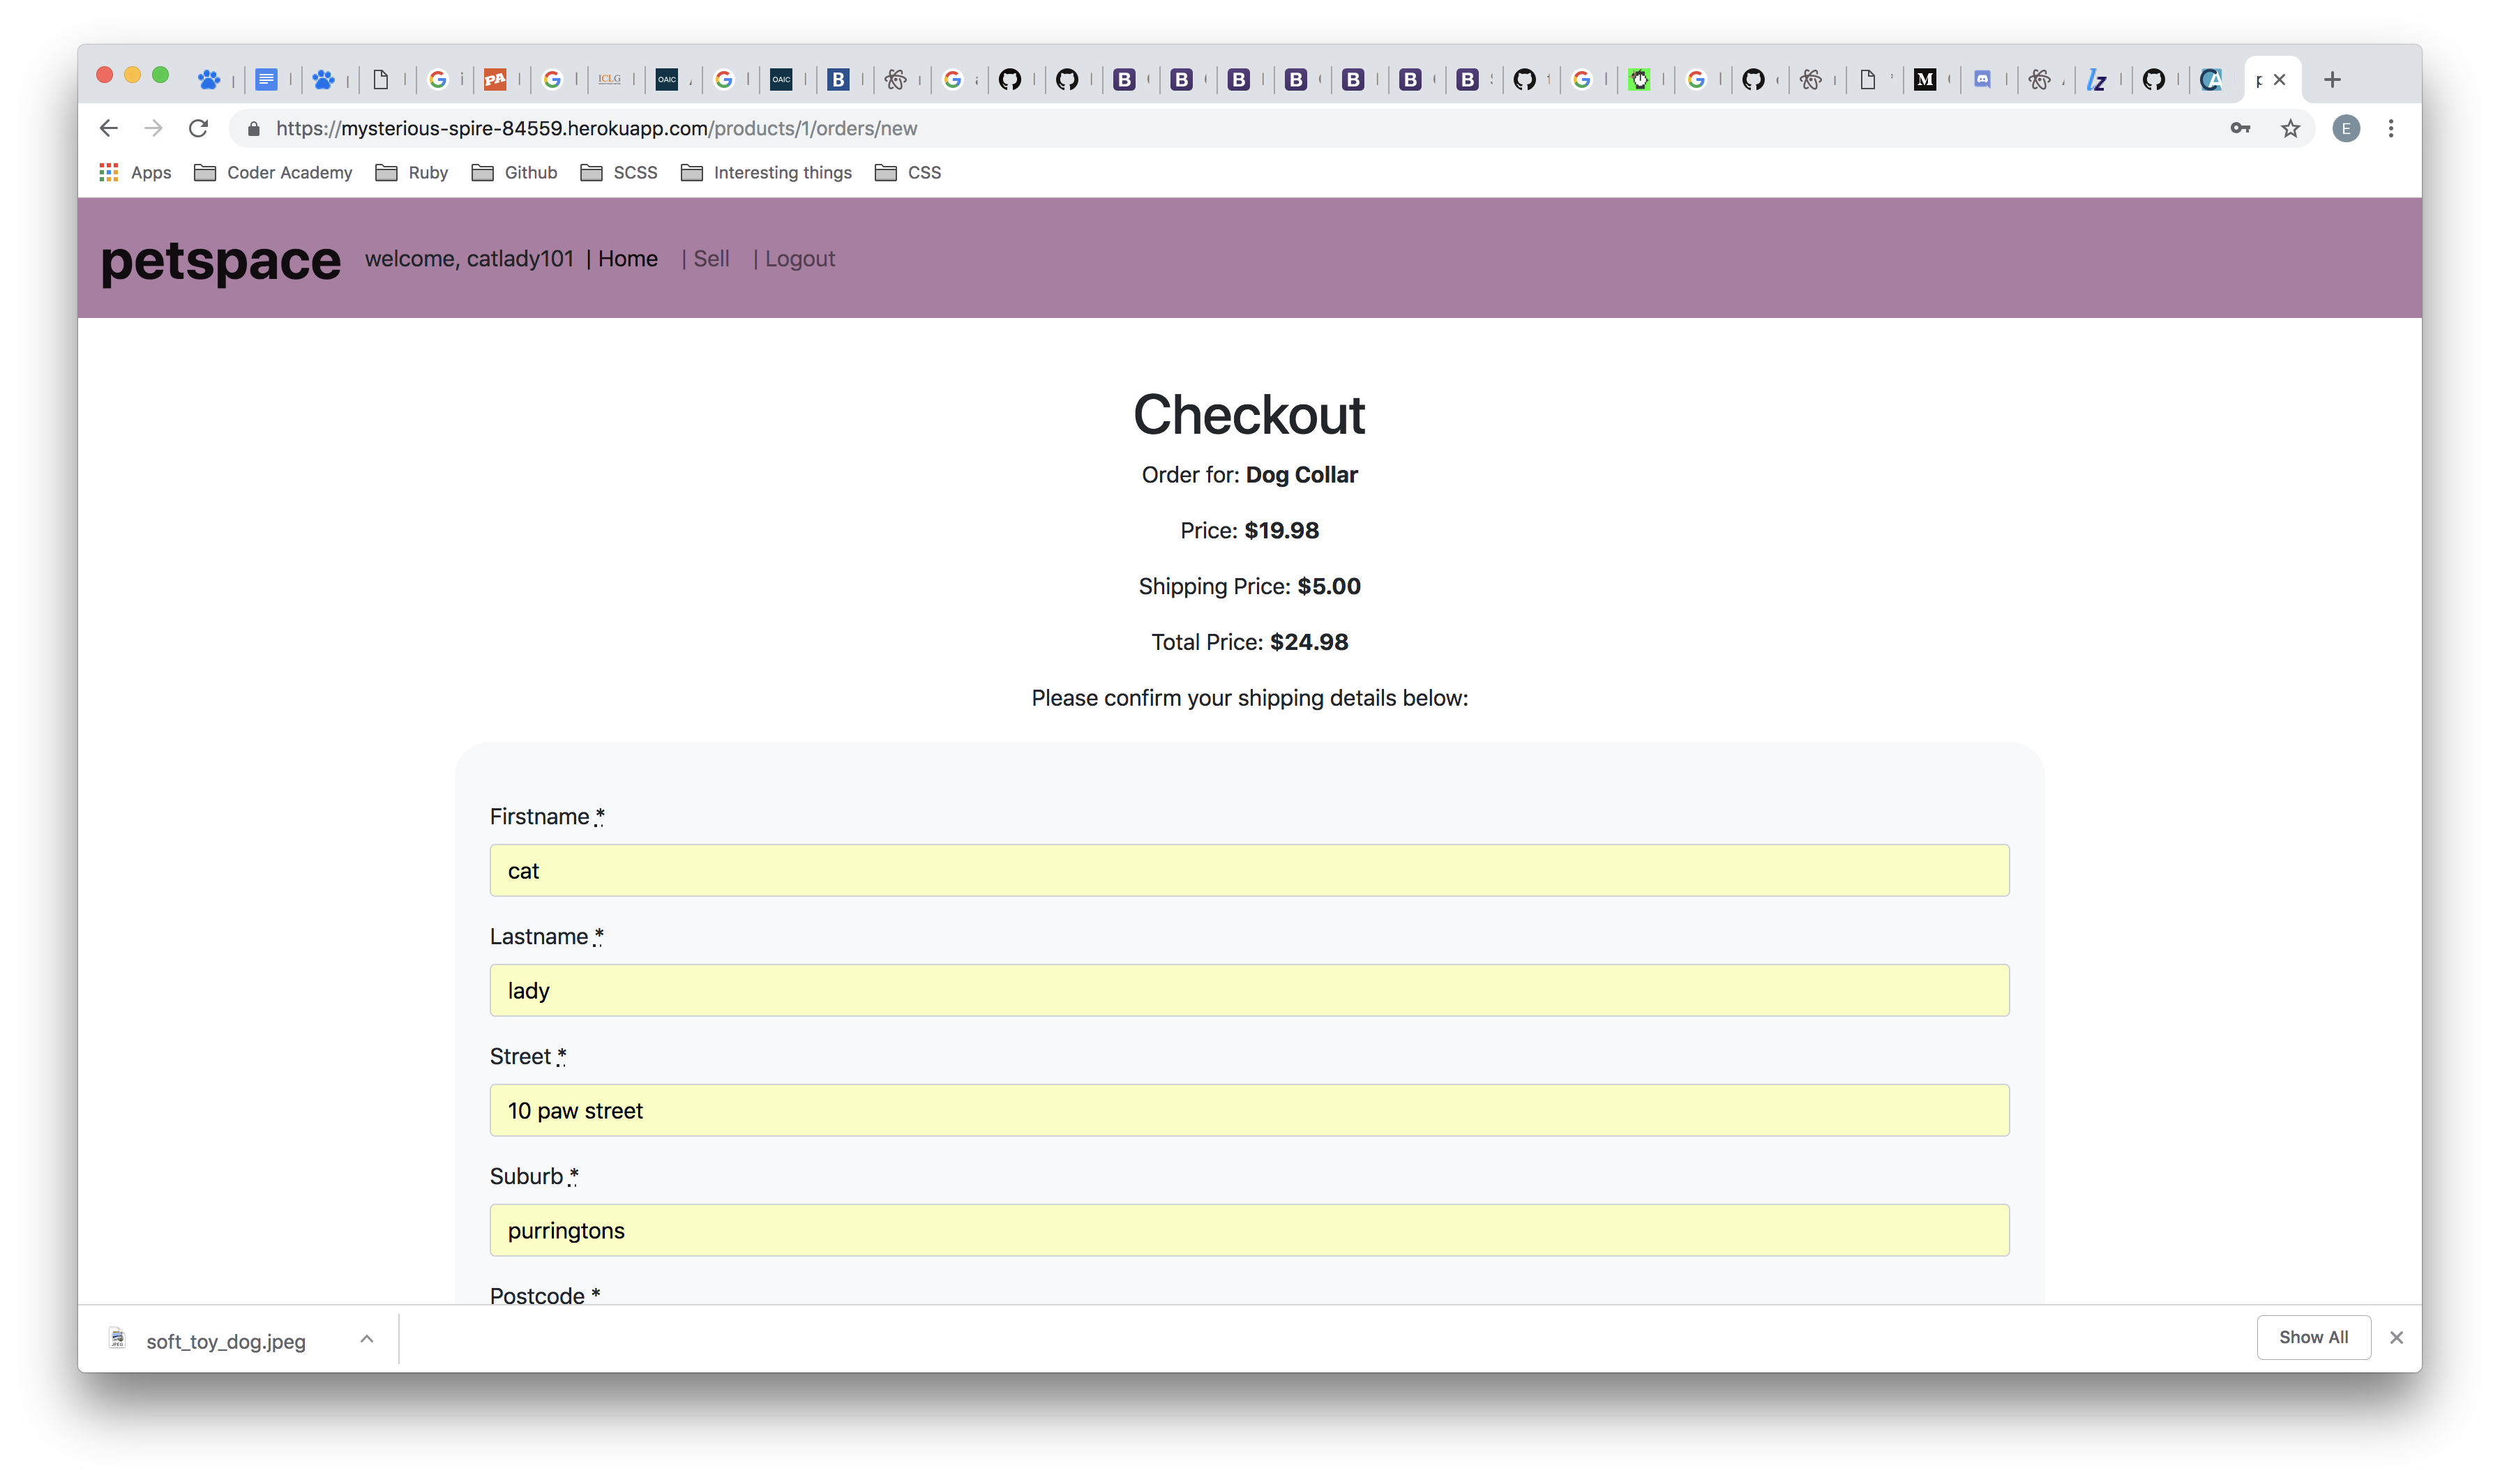Viewport: 2500px width, 1484px height.
Task: Click the Street input field
Action: pos(1249,1110)
